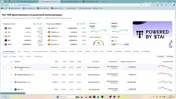Open ChatGPT bookmark in bookmarks bar
Viewport: 176px width, 99px height.
(4, 8)
